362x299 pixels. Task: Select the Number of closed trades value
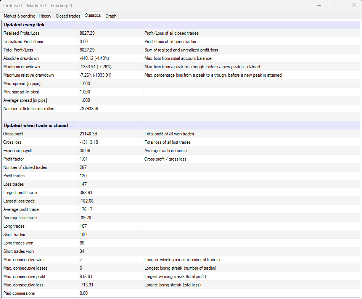pyautogui.click(x=83, y=167)
